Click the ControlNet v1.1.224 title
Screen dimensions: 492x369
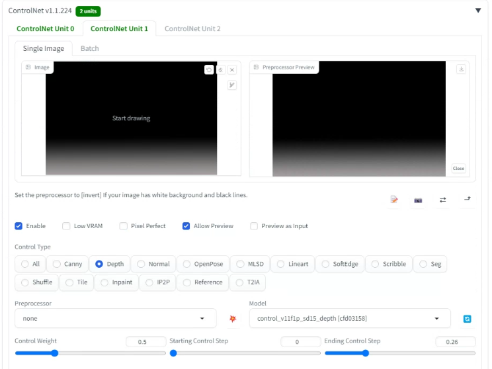click(40, 11)
